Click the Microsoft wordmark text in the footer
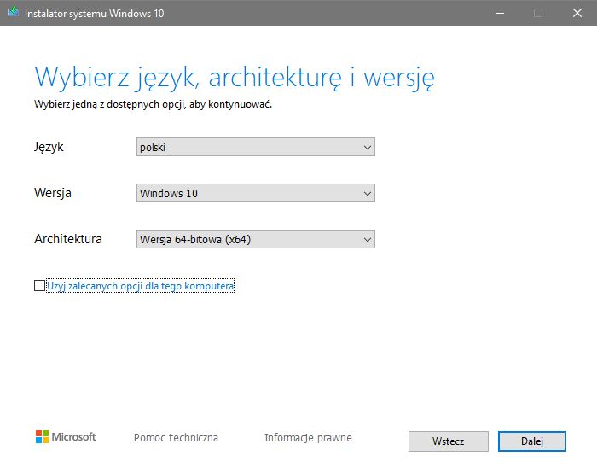 coord(73,437)
